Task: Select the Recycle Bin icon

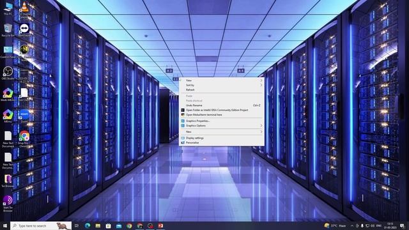Action: (x=8, y=30)
